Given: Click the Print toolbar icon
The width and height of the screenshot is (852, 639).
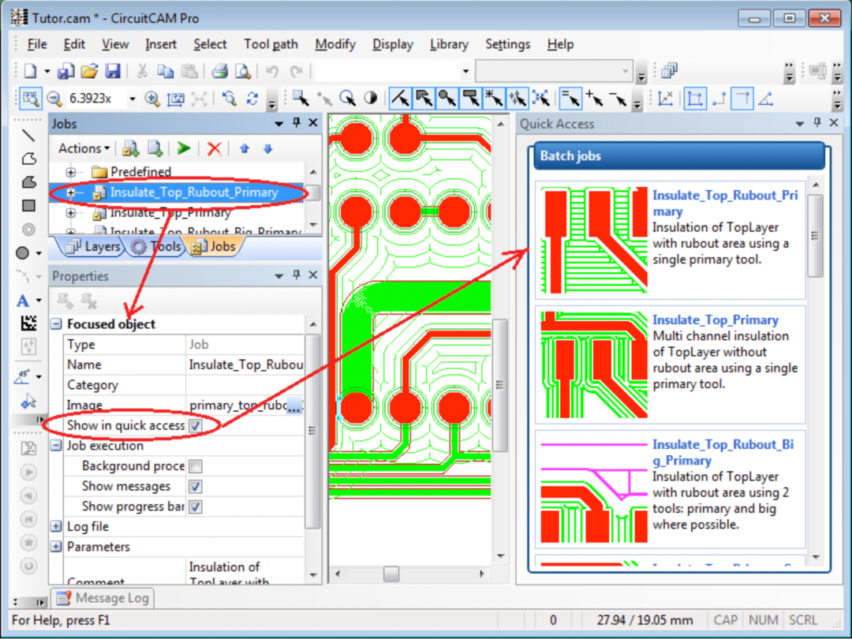Looking at the screenshot, I should click(x=219, y=71).
